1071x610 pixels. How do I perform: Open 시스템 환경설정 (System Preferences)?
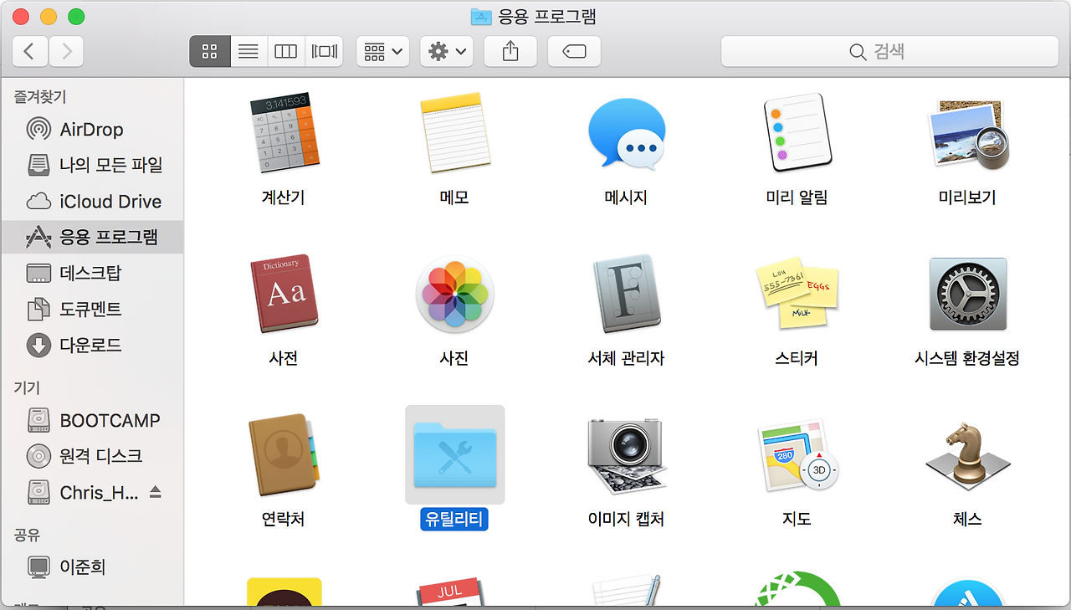click(967, 295)
